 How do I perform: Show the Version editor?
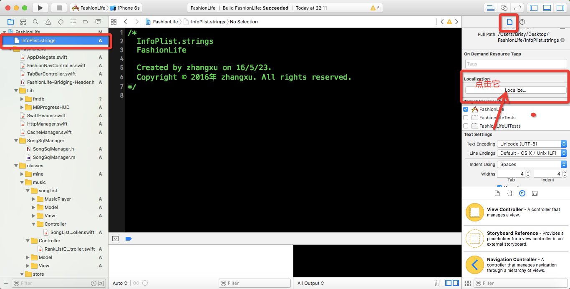517,8
